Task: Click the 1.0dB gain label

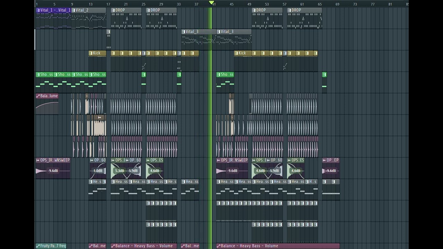Action: (98, 170)
